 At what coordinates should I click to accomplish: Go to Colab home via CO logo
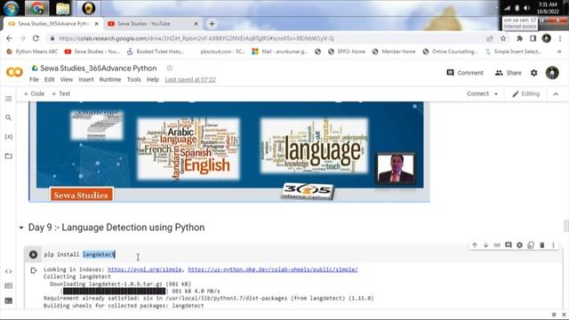[x=14, y=72]
